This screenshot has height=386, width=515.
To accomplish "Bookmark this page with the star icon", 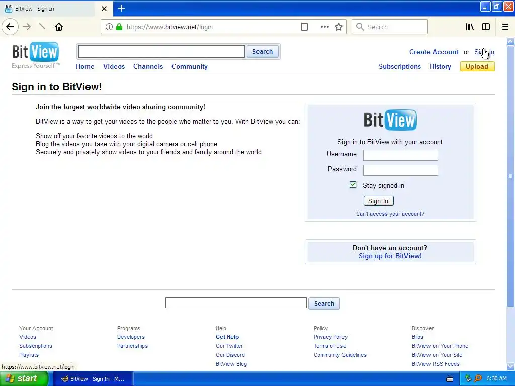I will pyautogui.click(x=339, y=27).
